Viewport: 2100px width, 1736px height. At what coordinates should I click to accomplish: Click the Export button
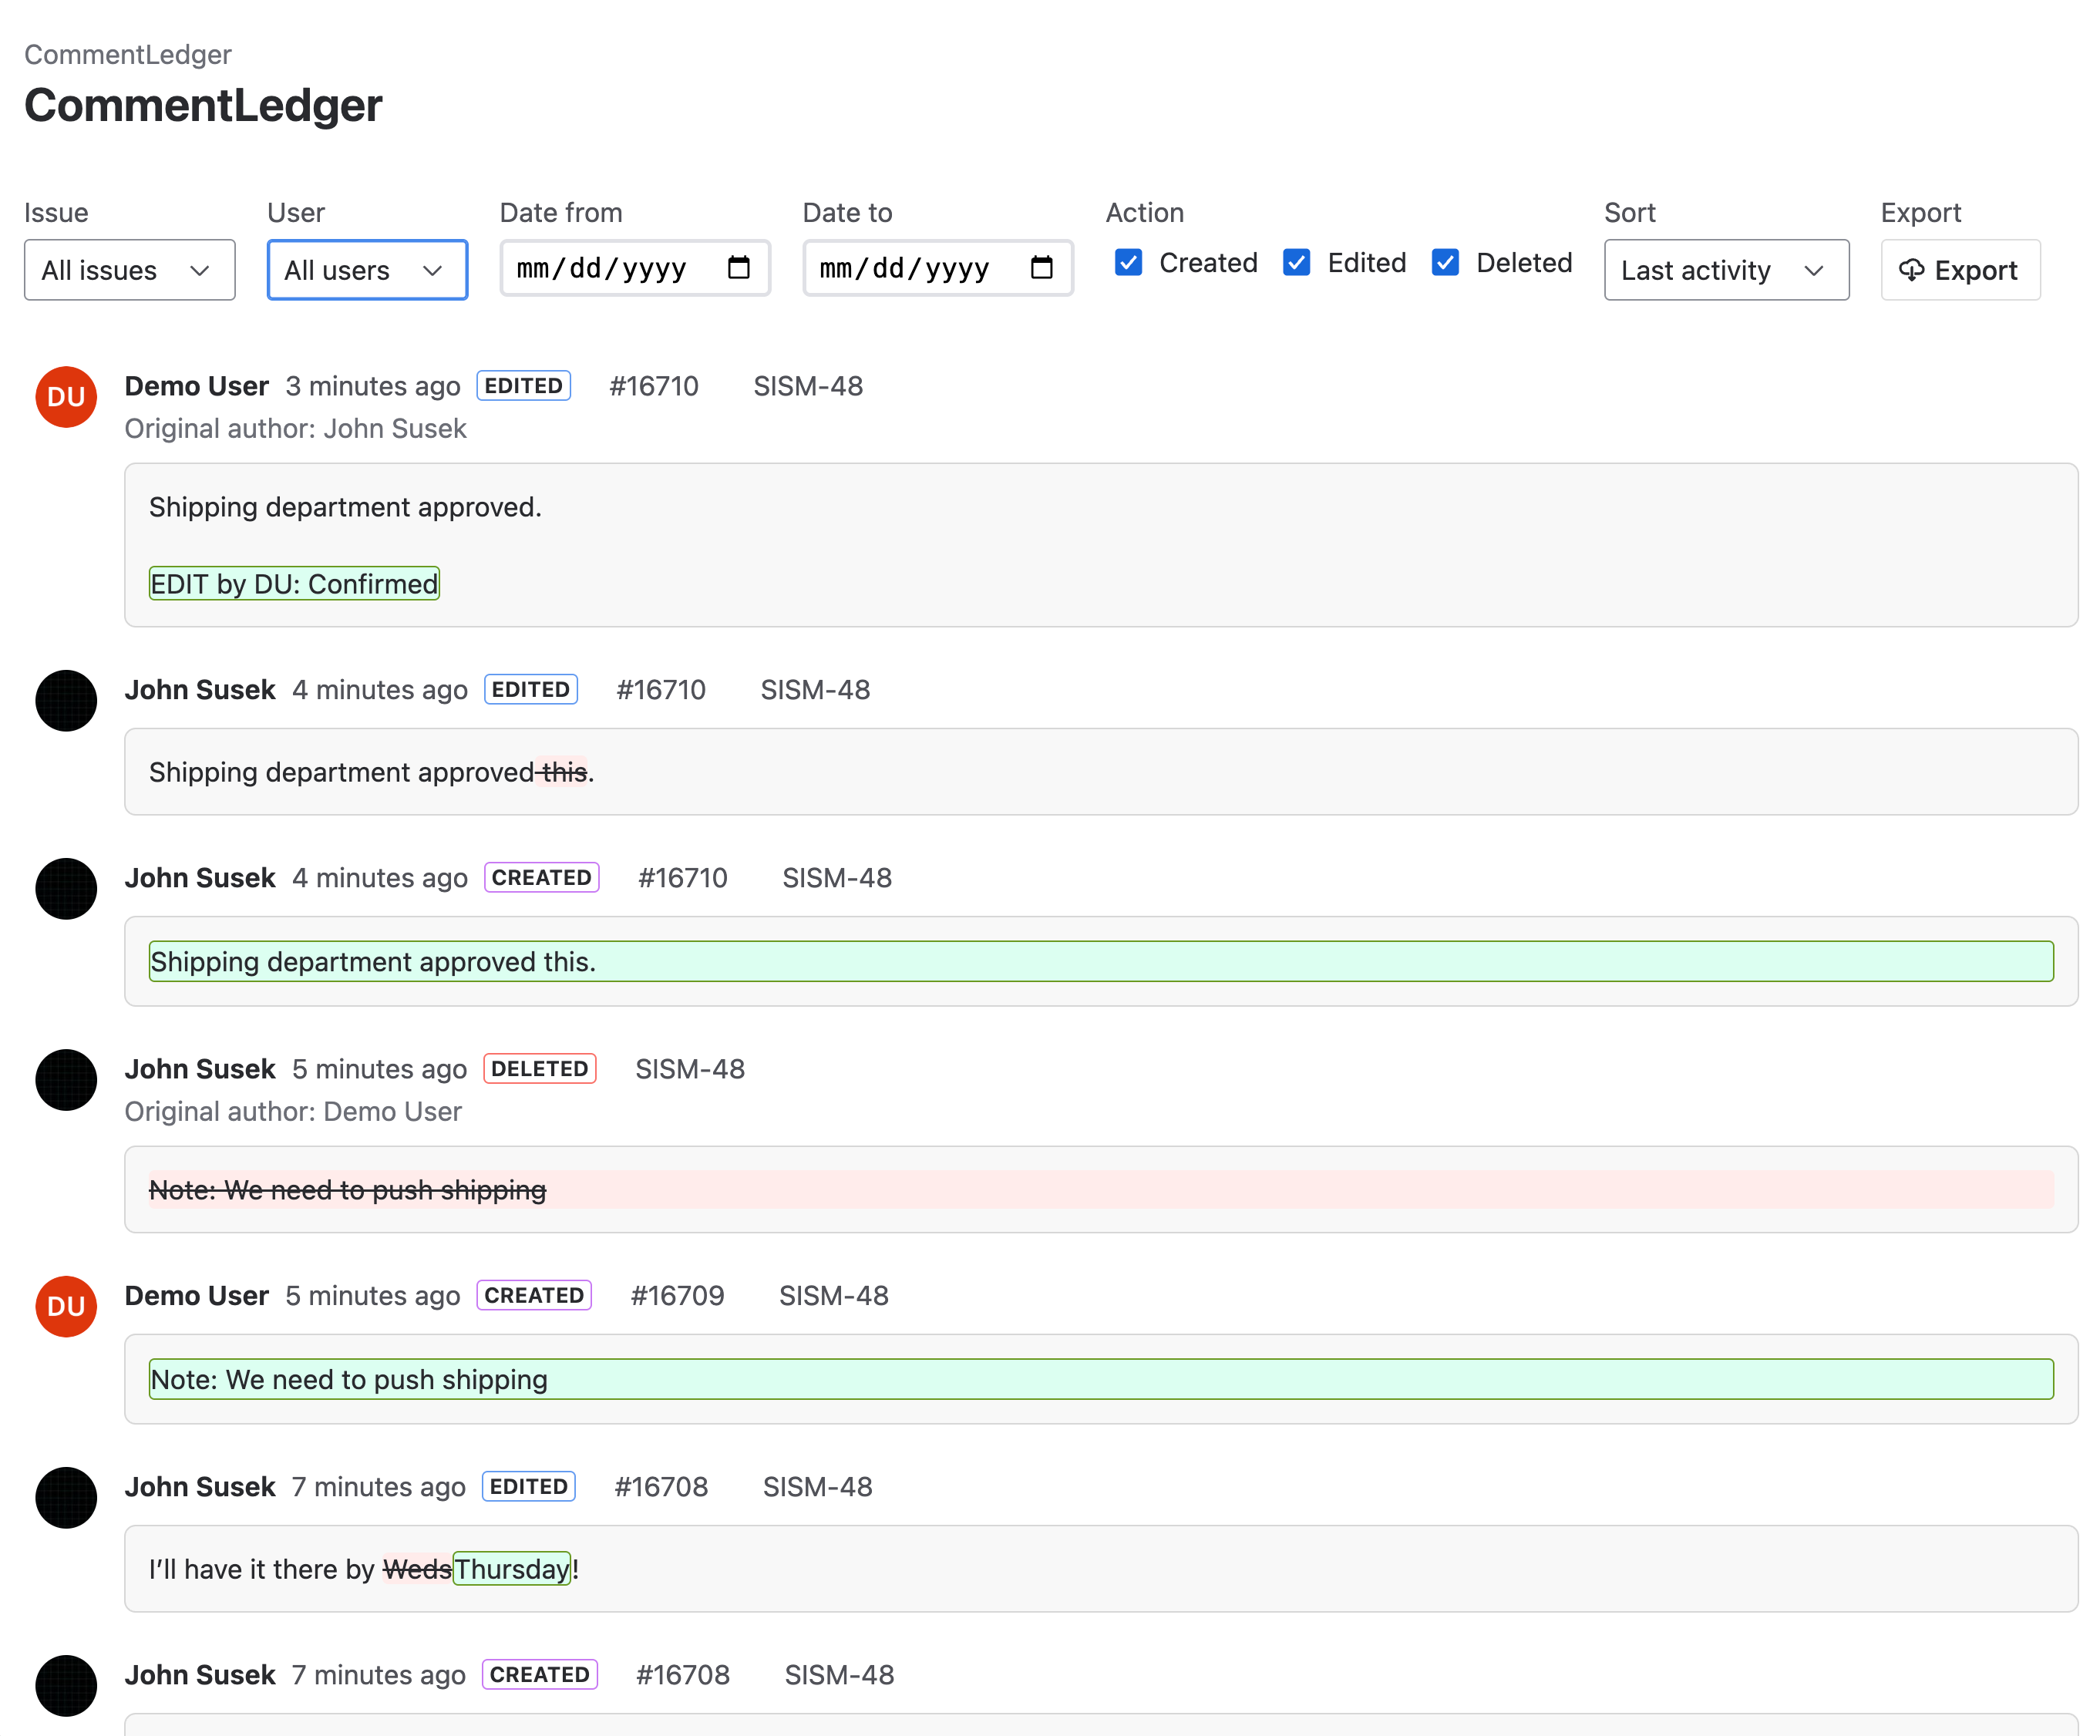click(x=1958, y=270)
